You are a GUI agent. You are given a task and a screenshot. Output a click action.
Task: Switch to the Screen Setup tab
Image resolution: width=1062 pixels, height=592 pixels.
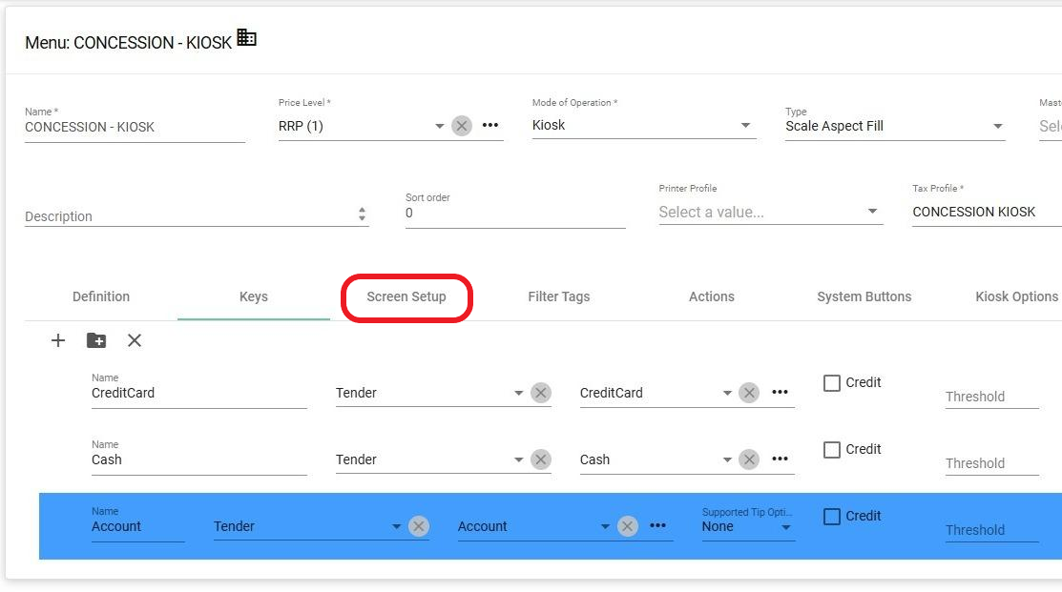(406, 296)
